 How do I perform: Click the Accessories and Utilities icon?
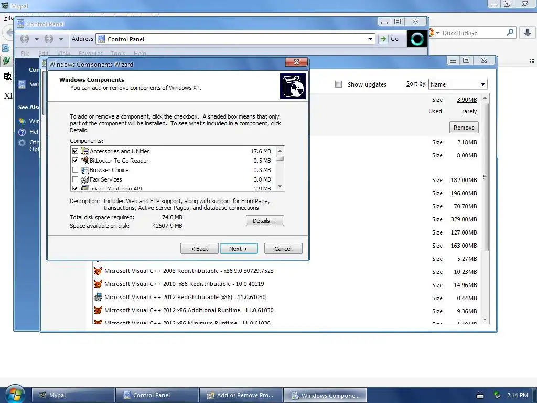coord(84,151)
